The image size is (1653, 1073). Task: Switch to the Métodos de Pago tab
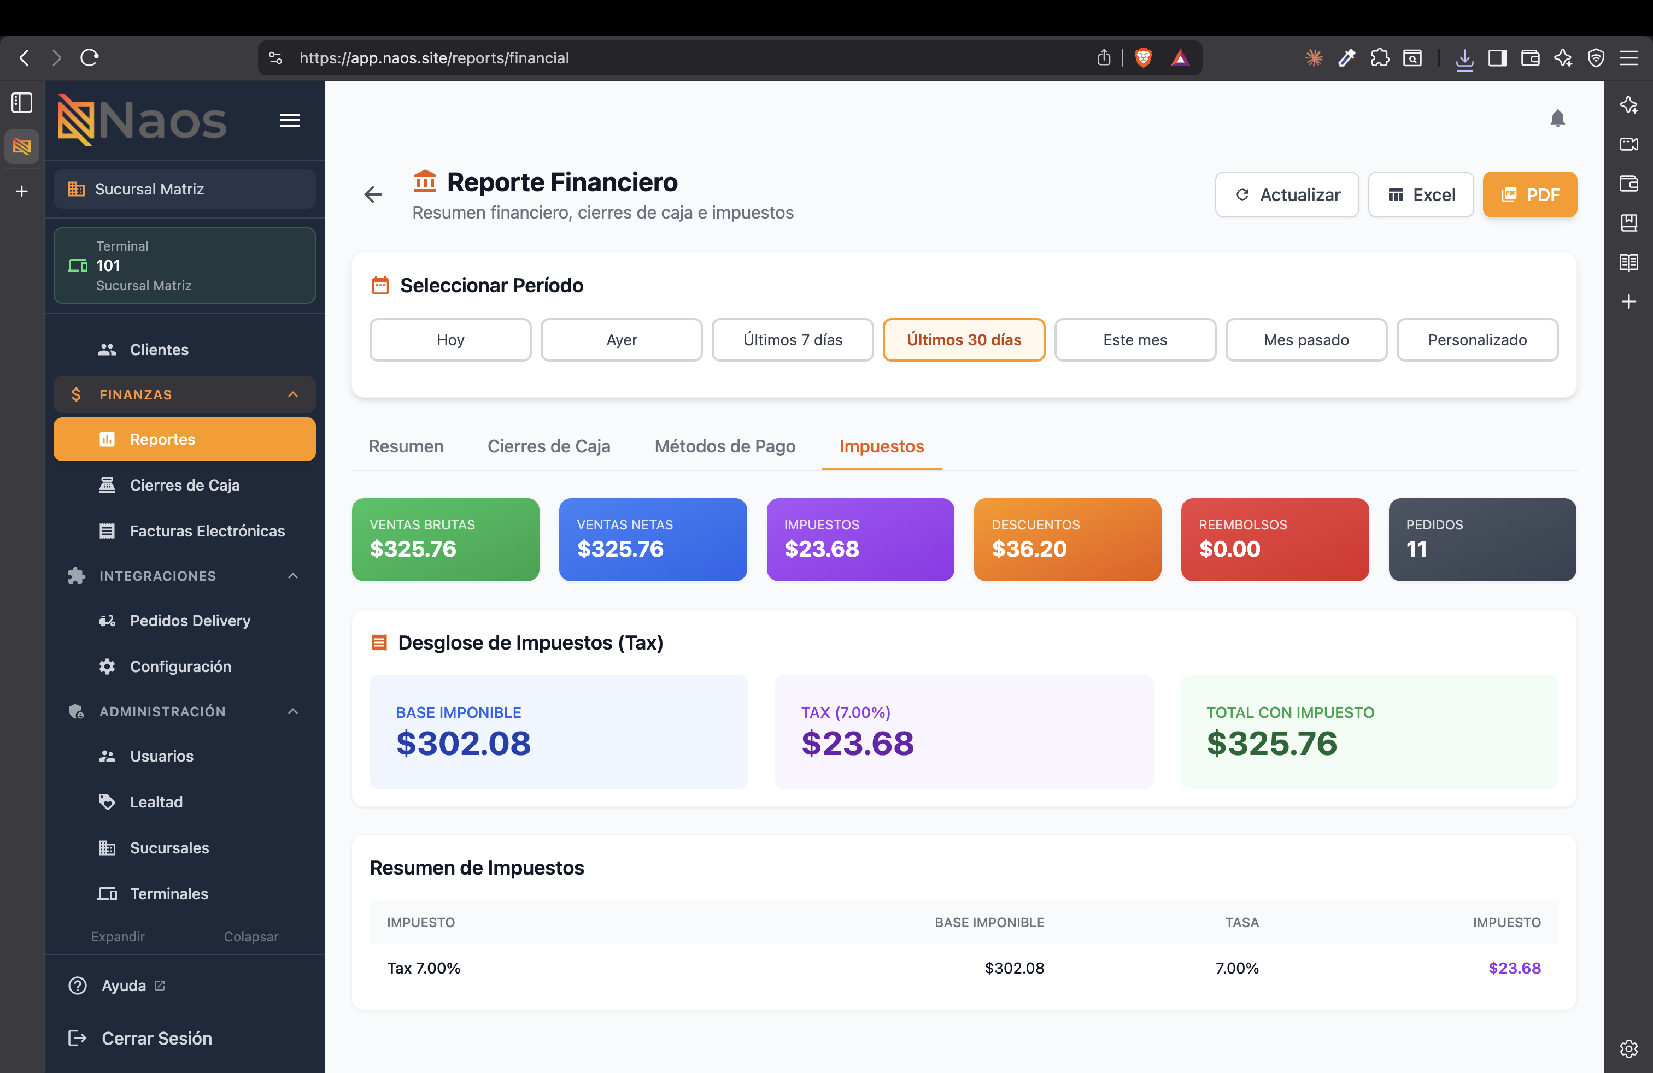725,446
